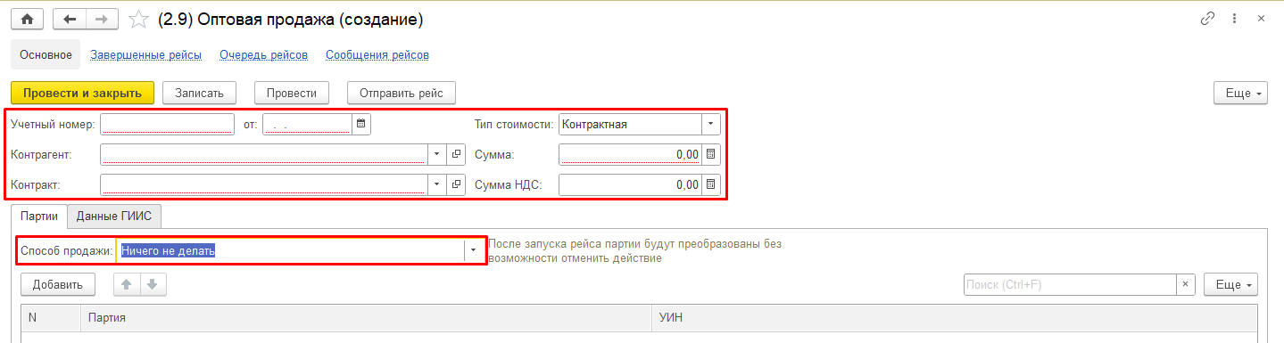Go to the home page icon
This screenshot has height=343, width=1284.
click(27, 19)
